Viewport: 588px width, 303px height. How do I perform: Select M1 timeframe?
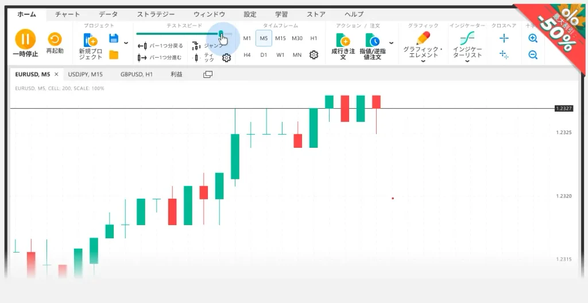[x=247, y=38]
